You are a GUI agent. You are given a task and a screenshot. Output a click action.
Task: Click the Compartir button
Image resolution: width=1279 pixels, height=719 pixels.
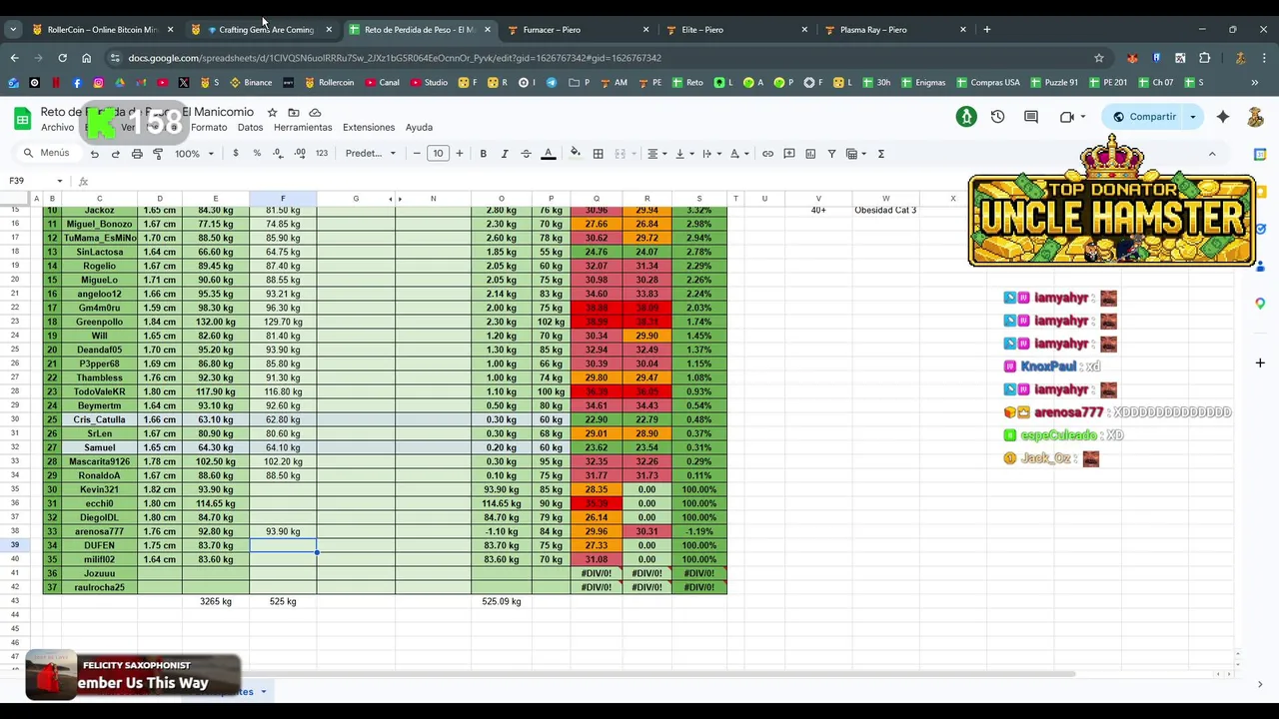point(1145,117)
